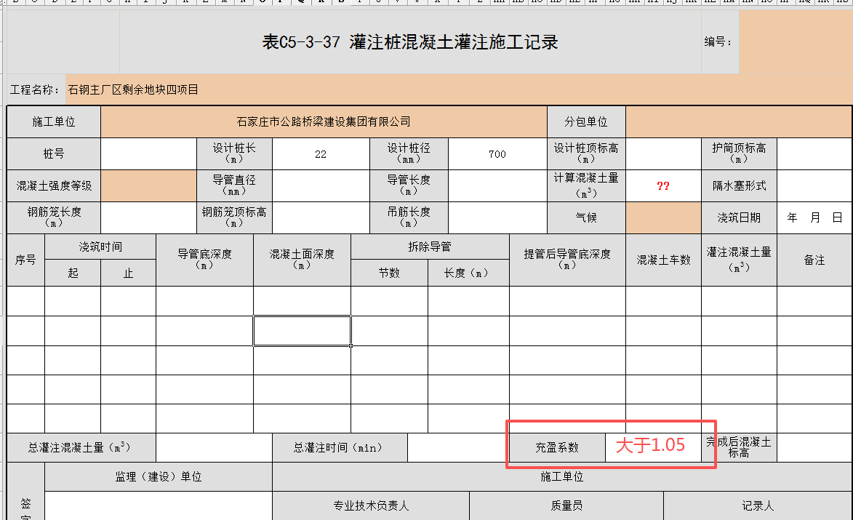Click the 混凝土车数 column header
The width and height of the screenshot is (853, 520).
click(x=663, y=260)
